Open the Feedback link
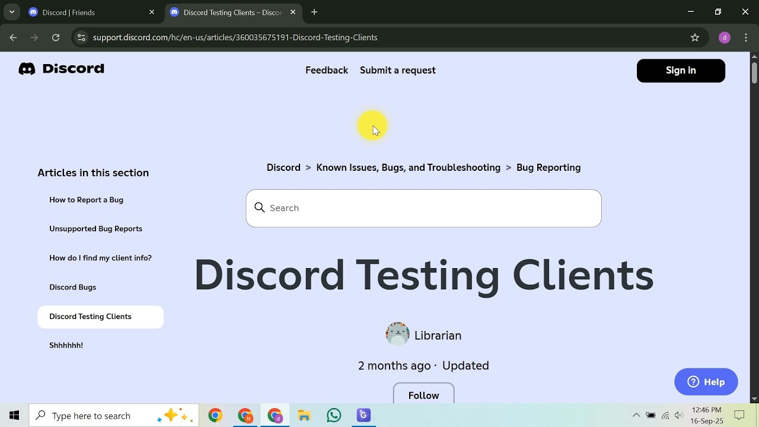This screenshot has height=427, width=759. coord(327,70)
